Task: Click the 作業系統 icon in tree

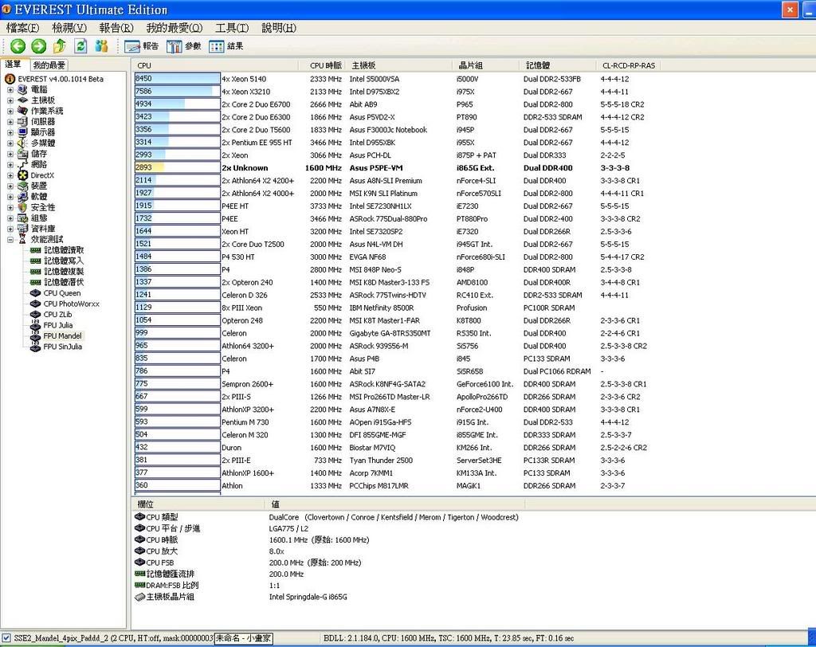Action: [22, 111]
